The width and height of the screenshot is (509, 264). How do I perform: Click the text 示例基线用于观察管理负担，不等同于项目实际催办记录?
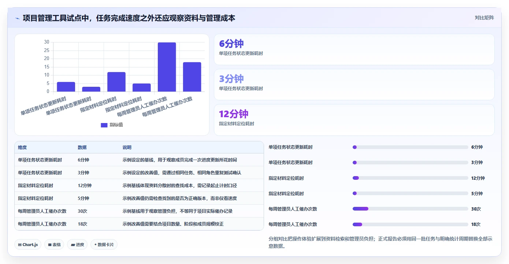(x=178, y=211)
